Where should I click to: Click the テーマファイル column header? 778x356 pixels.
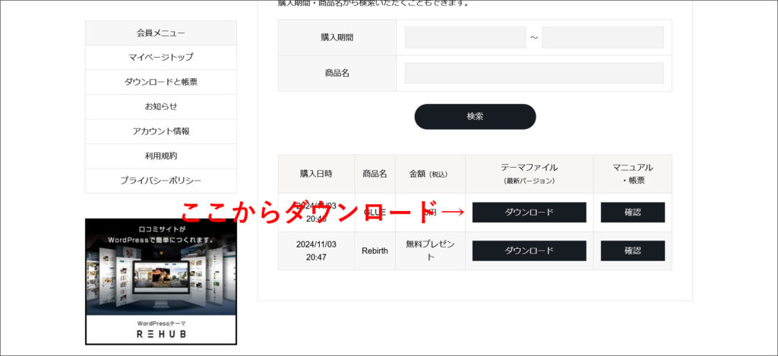point(529,174)
